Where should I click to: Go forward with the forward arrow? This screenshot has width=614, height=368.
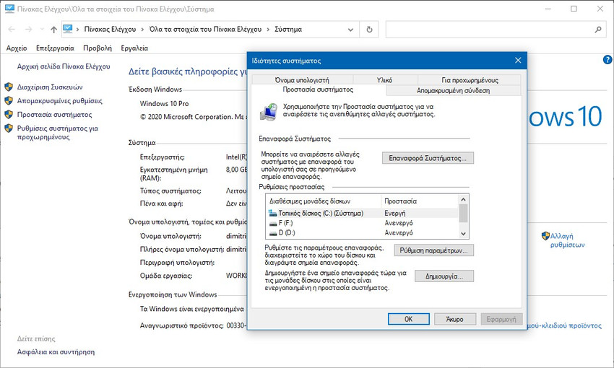tap(28, 30)
